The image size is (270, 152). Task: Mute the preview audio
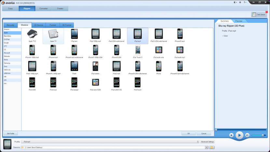point(247,135)
